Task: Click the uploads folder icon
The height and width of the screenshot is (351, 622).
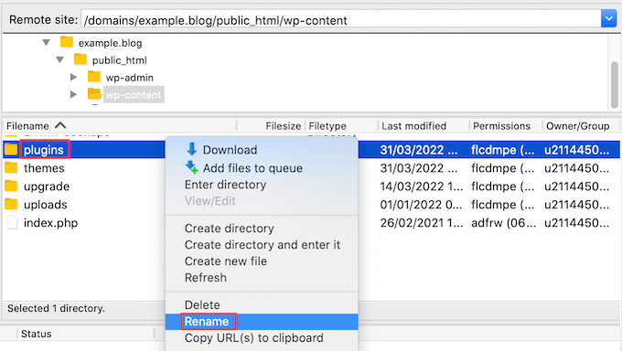Action: [x=11, y=204]
